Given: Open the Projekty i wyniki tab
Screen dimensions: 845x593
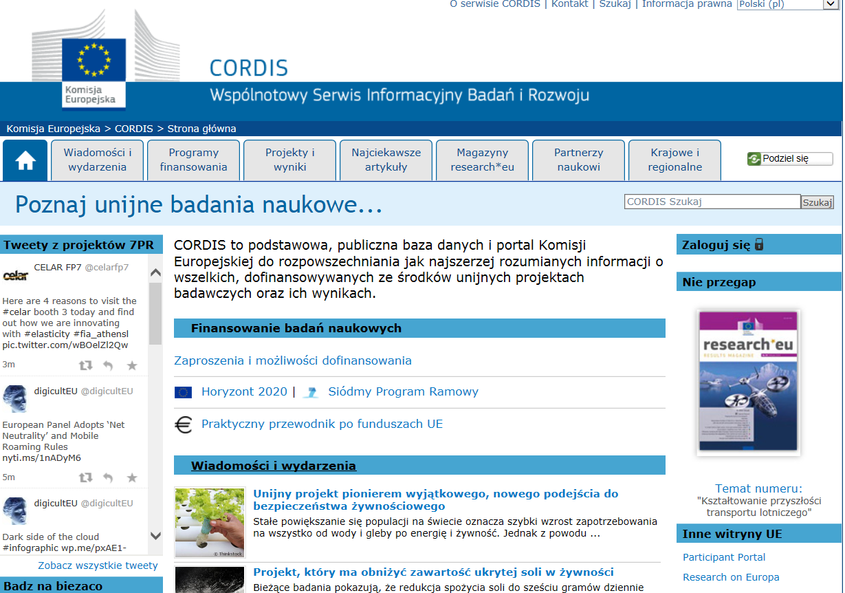Looking at the screenshot, I should tap(290, 160).
